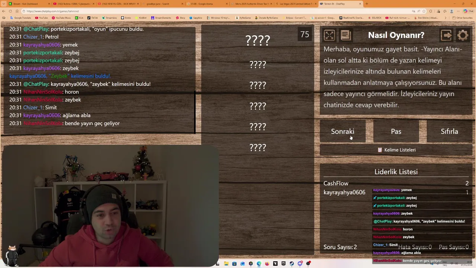Open a new browser tab
Screen dimensions: 476x268
[367, 4]
